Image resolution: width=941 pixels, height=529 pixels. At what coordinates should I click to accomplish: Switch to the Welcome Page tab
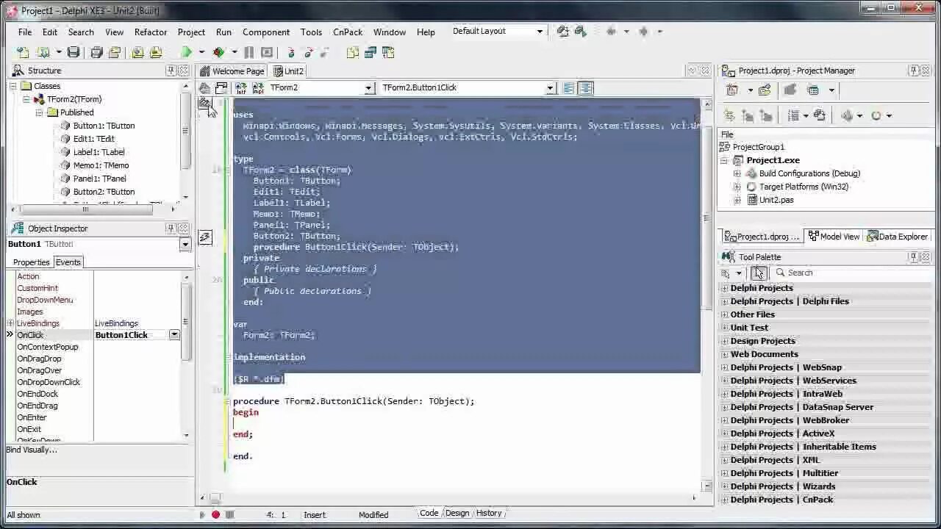click(232, 71)
